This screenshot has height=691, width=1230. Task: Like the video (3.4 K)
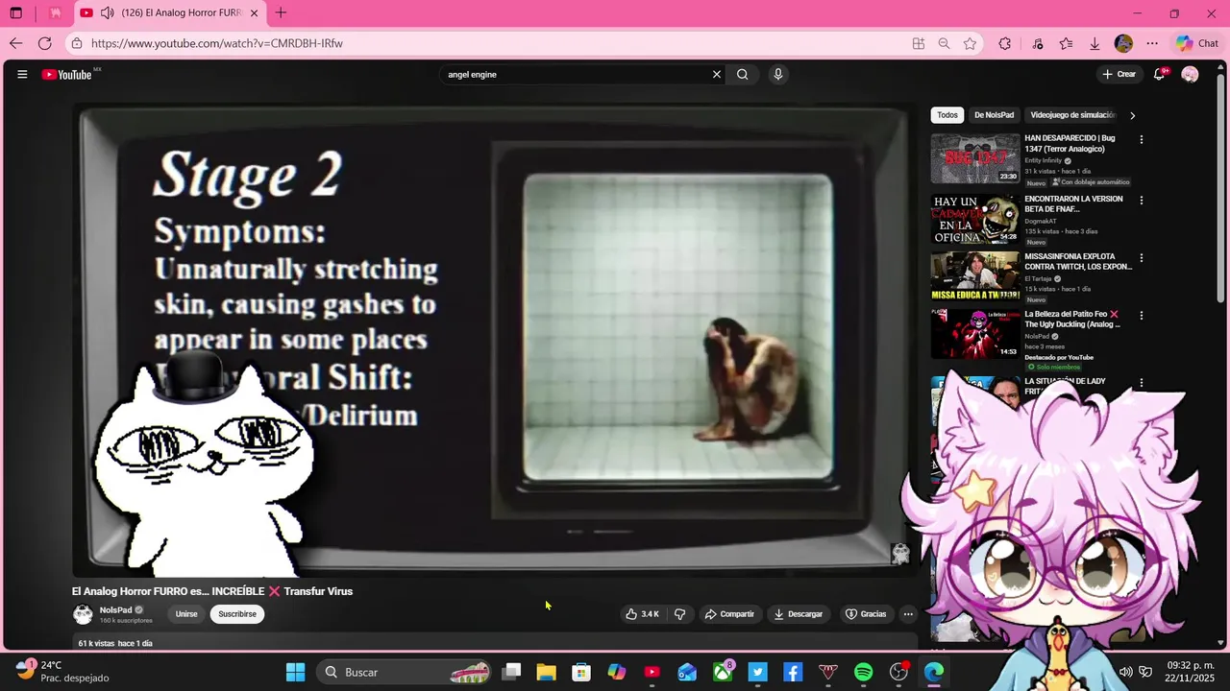[x=642, y=614]
